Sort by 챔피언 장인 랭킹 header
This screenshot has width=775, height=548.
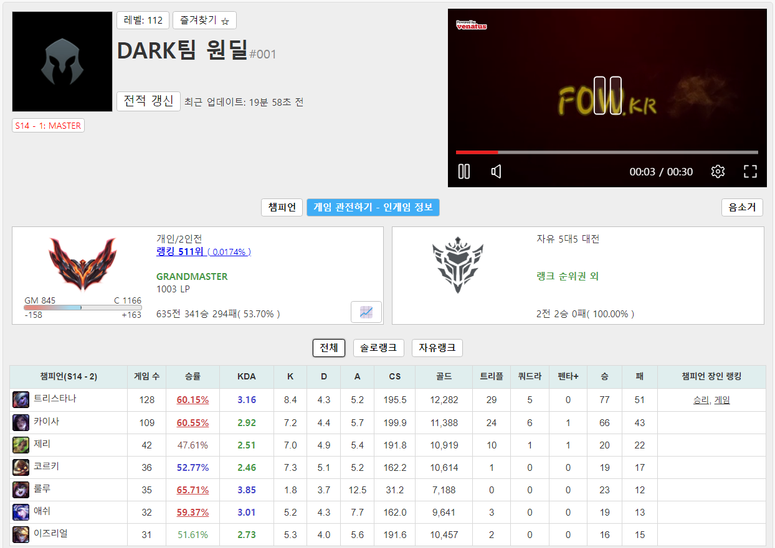tap(711, 377)
